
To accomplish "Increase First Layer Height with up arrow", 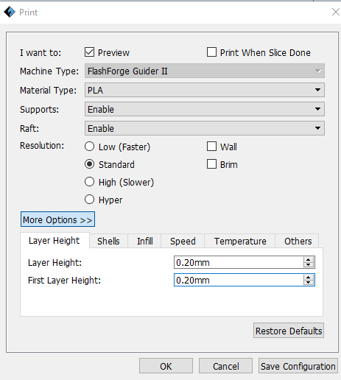I will (x=309, y=278).
